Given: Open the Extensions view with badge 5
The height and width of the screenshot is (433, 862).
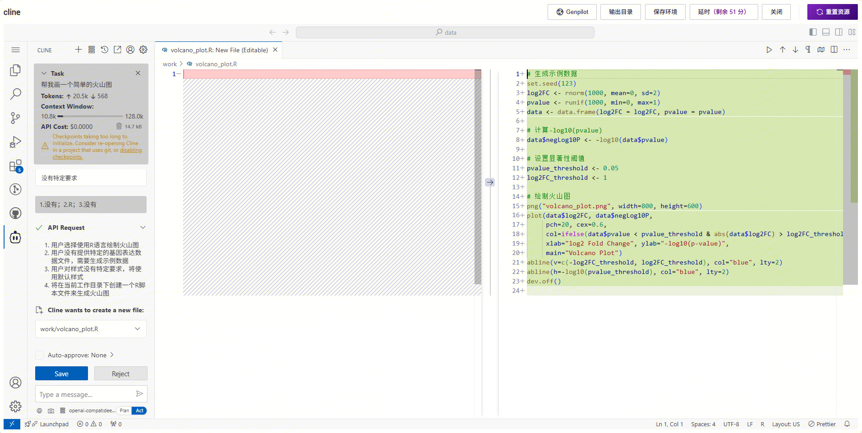Looking at the screenshot, I should [x=15, y=166].
